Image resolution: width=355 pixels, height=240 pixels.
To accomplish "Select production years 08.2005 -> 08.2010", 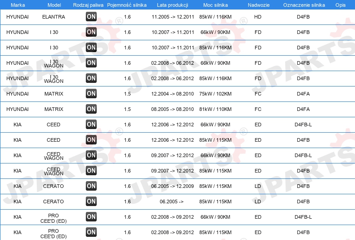I will point(173,109).
